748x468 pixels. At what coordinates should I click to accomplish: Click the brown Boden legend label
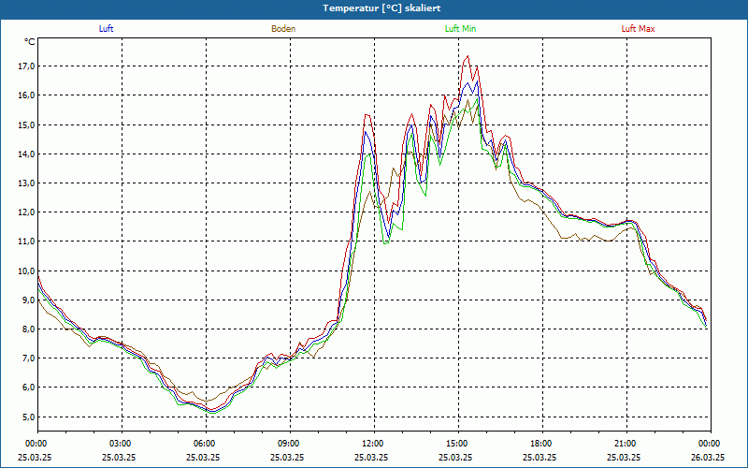[x=283, y=29]
